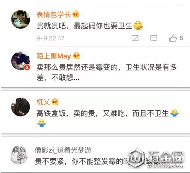Click the red verified badge on avatar
Image resolution: width=190 pixels, height=173 pixels.
27,67
